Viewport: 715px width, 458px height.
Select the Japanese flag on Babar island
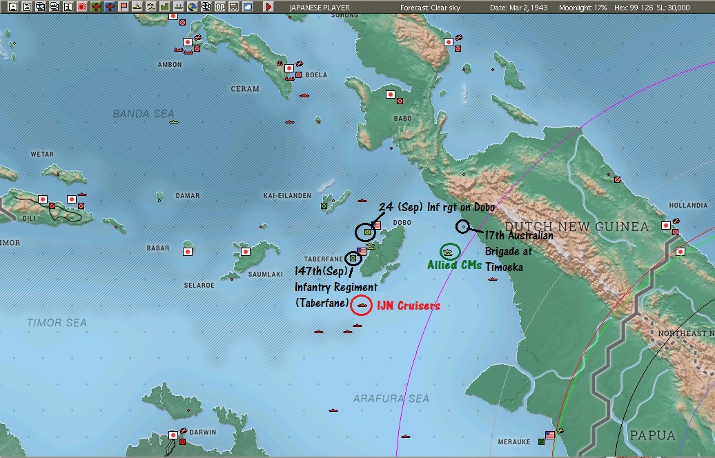pos(188,252)
